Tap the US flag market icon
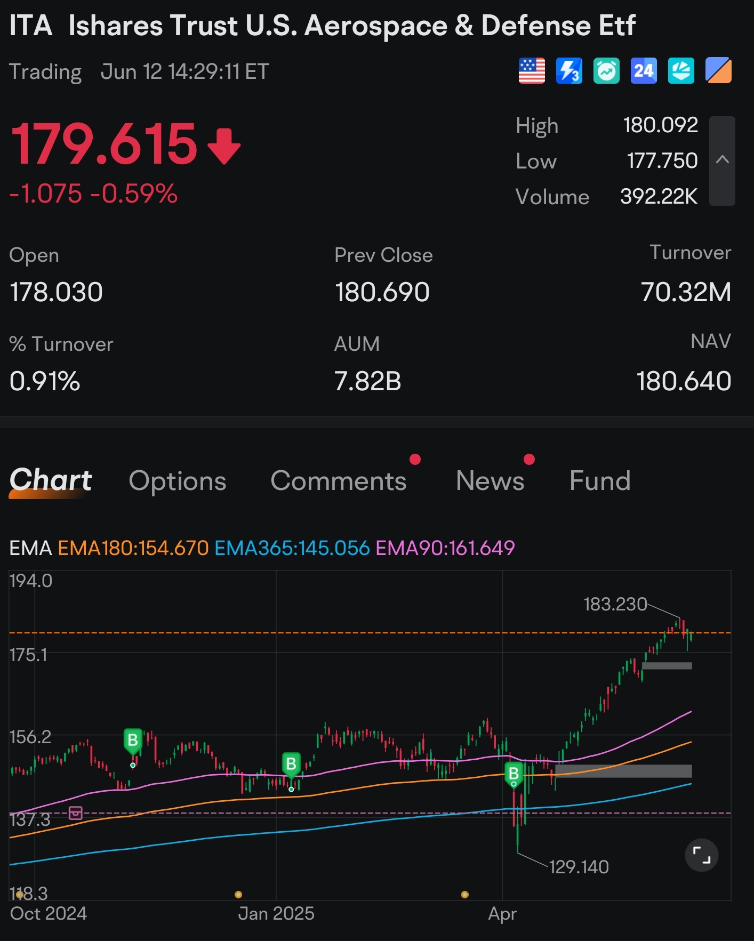The width and height of the screenshot is (754, 941). click(x=532, y=71)
